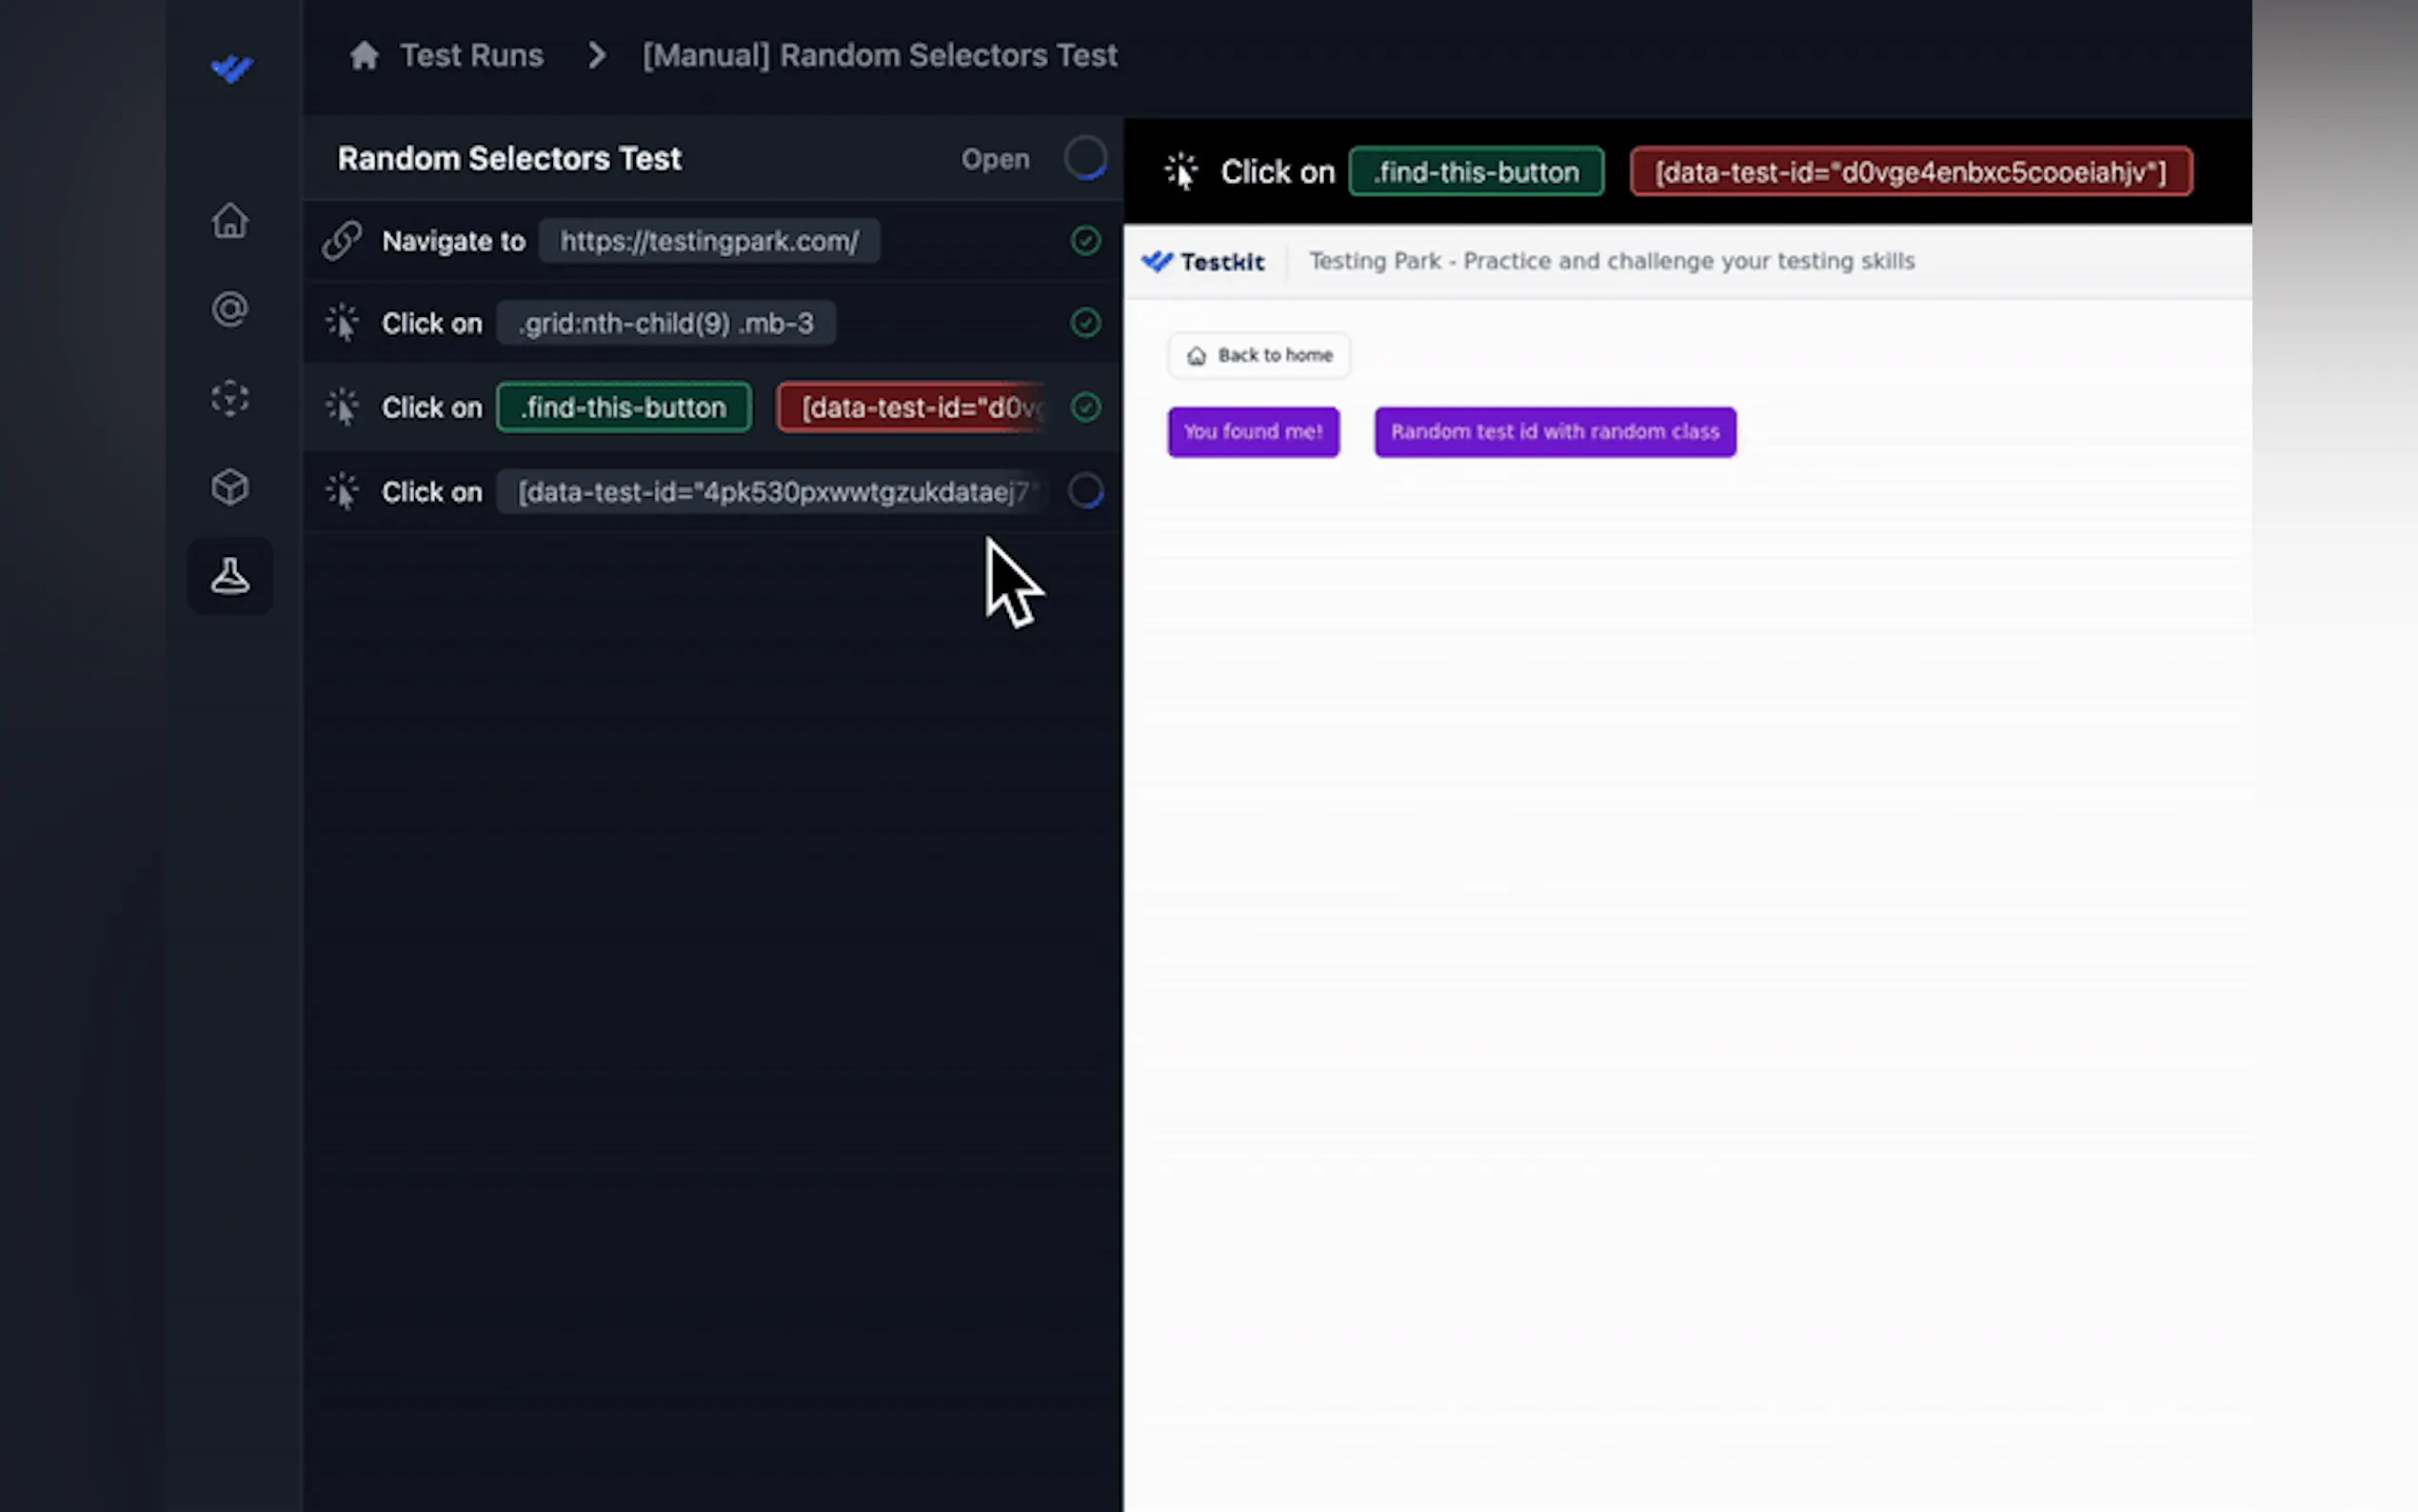This screenshot has height=1512, width=2418.
Task: Click the Testkit logo in sidebar
Action: coord(232,68)
